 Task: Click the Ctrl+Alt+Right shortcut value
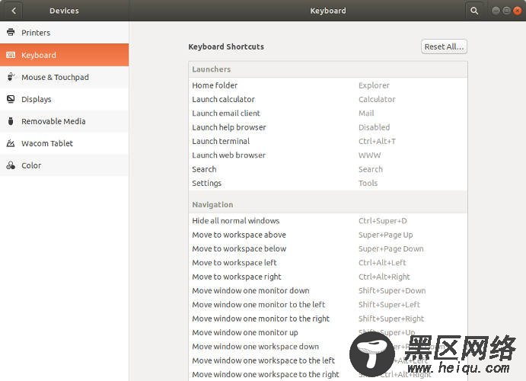click(x=384, y=277)
